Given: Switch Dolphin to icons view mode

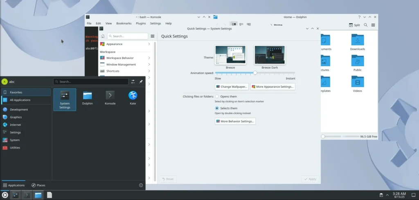Looking at the screenshot, I should 234,24.
